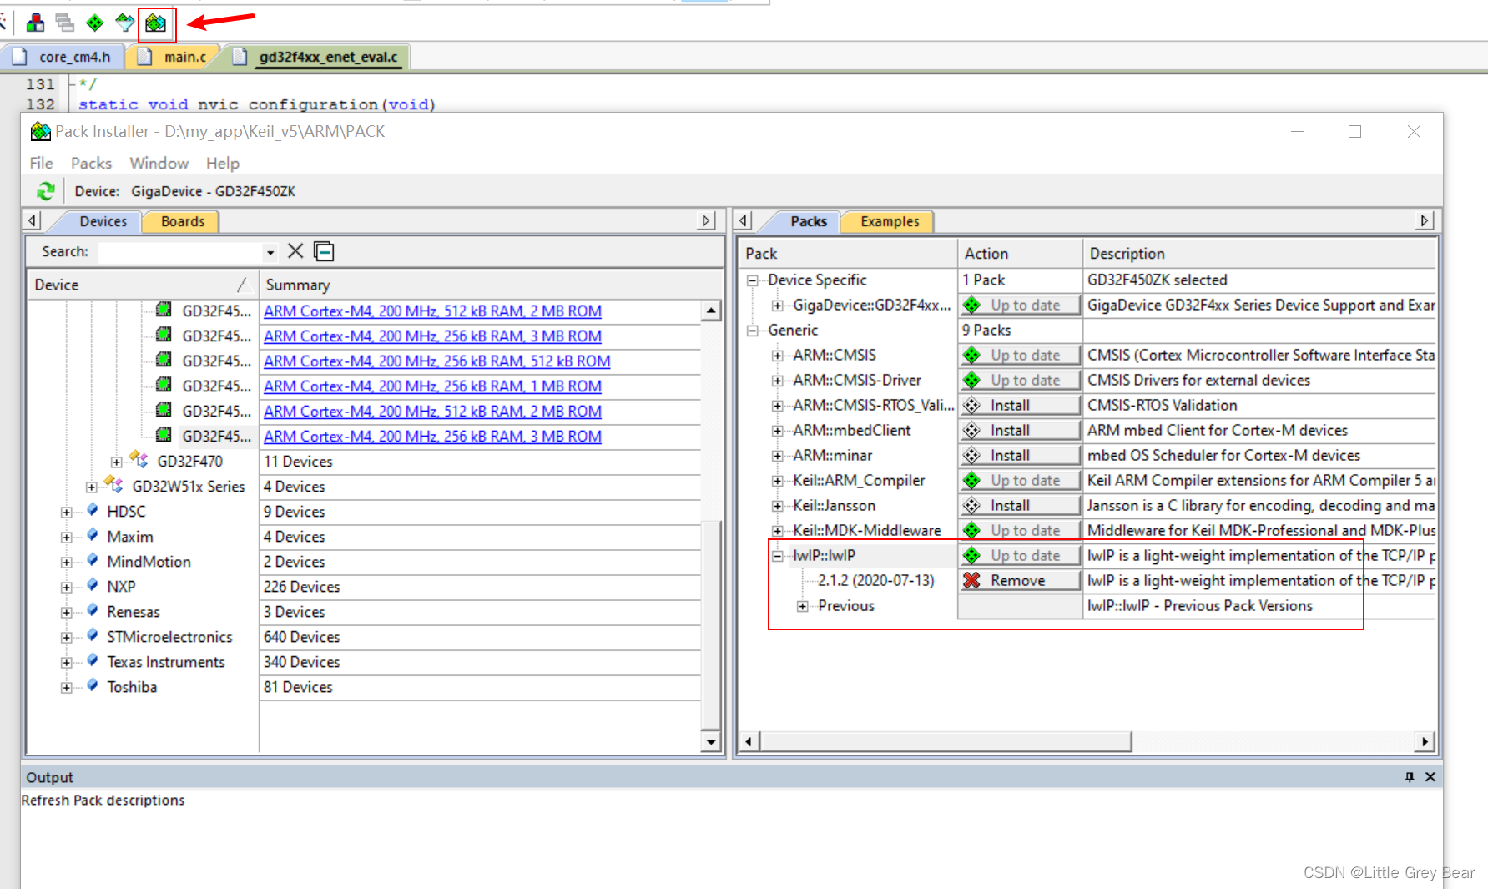Expand the Previous versions node under lwIP
This screenshot has height=889, width=1488.
[x=803, y=606]
